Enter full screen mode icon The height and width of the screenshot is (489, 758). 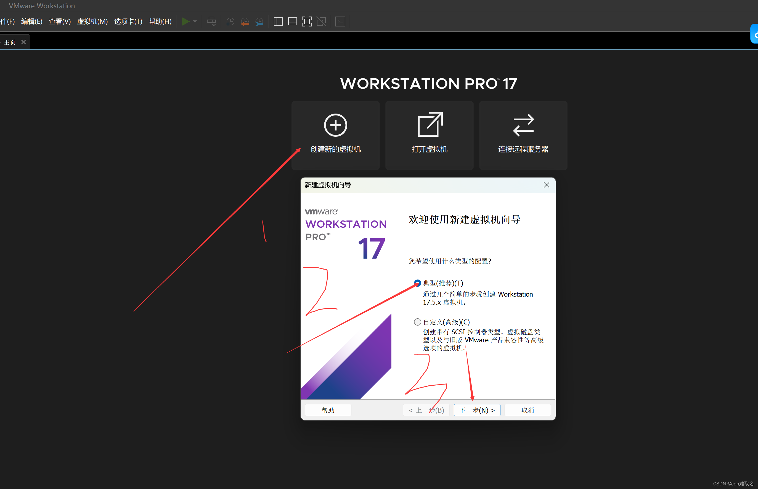point(307,22)
